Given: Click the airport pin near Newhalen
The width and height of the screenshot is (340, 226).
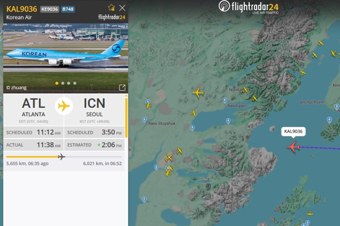Looking at the screenshot, I should (x=225, y=100).
